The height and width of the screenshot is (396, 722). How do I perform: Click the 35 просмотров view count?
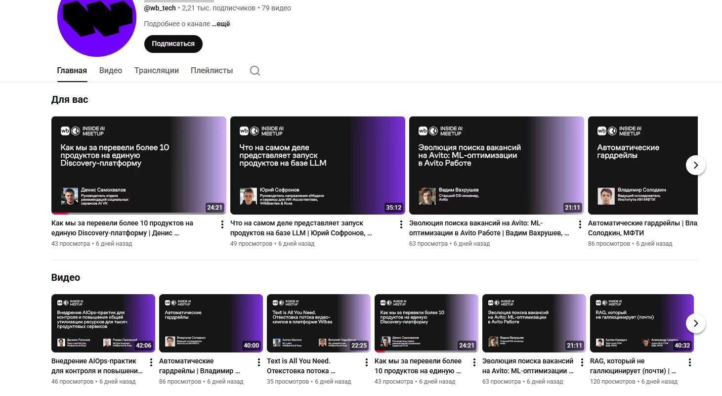[288, 382]
